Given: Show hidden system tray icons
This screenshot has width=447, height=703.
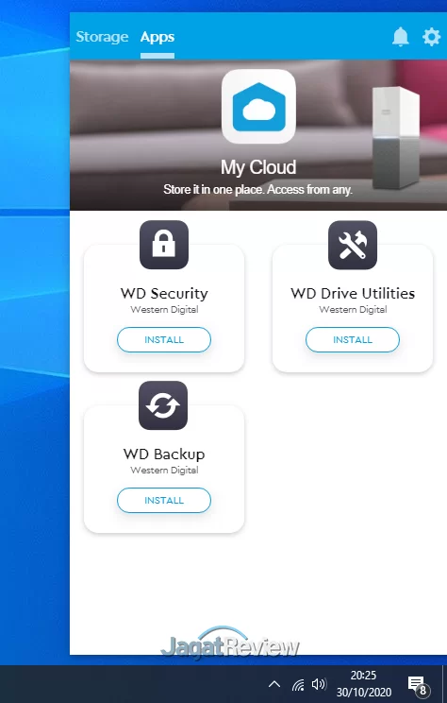Looking at the screenshot, I should 274,684.
